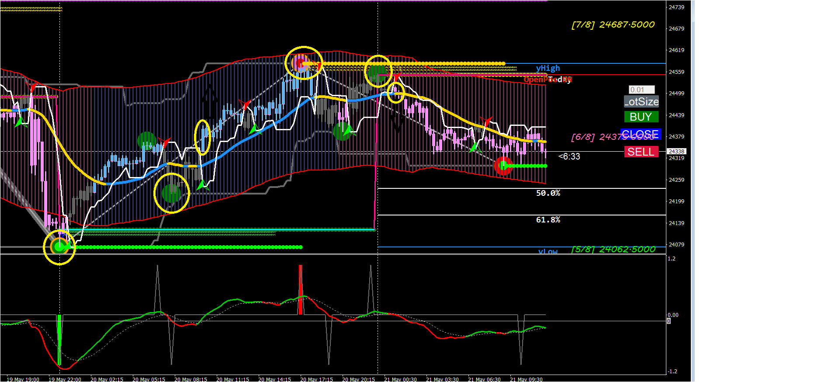Click the 21 May 00:30 time axis label

click(x=400, y=379)
